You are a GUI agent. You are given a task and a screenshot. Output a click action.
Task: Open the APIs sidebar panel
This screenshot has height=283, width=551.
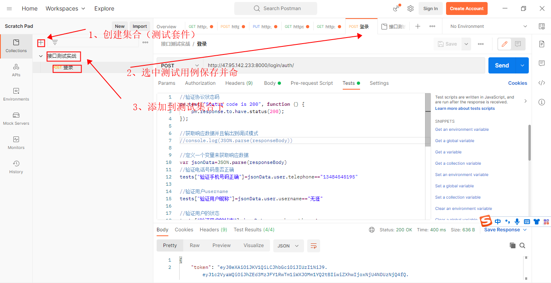point(16,70)
